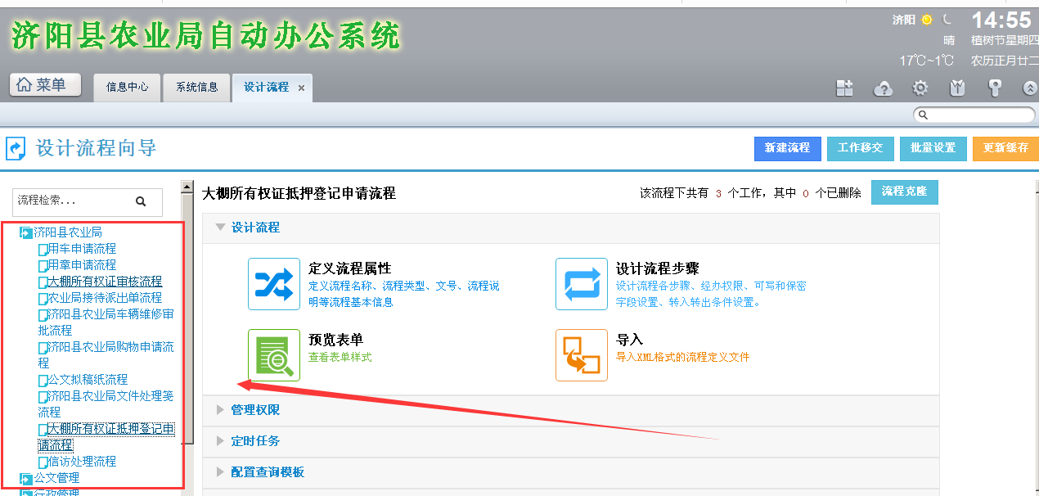The height and width of the screenshot is (496, 1039).
Task: Collapse header with double-chevron up icon
Action: coord(1030,88)
